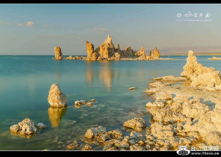Click the isolated tufa pillar left of the island
The width and height of the screenshot is (221, 157).
(58, 53)
